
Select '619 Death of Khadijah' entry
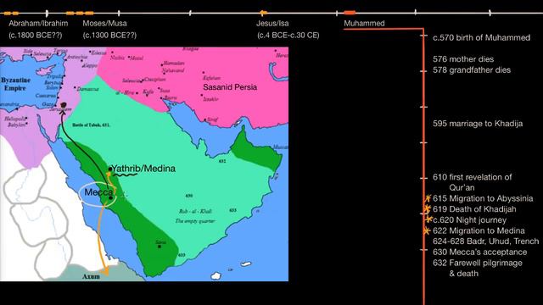click(474, 209)
